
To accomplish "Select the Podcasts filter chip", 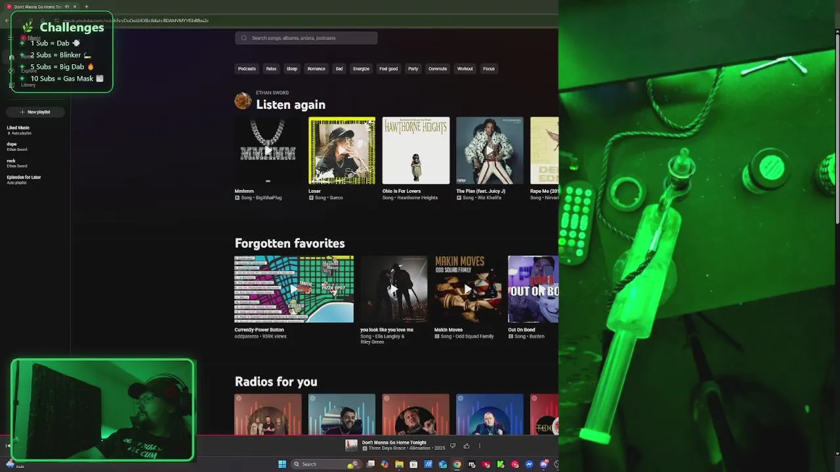I will tap(247, 69).
